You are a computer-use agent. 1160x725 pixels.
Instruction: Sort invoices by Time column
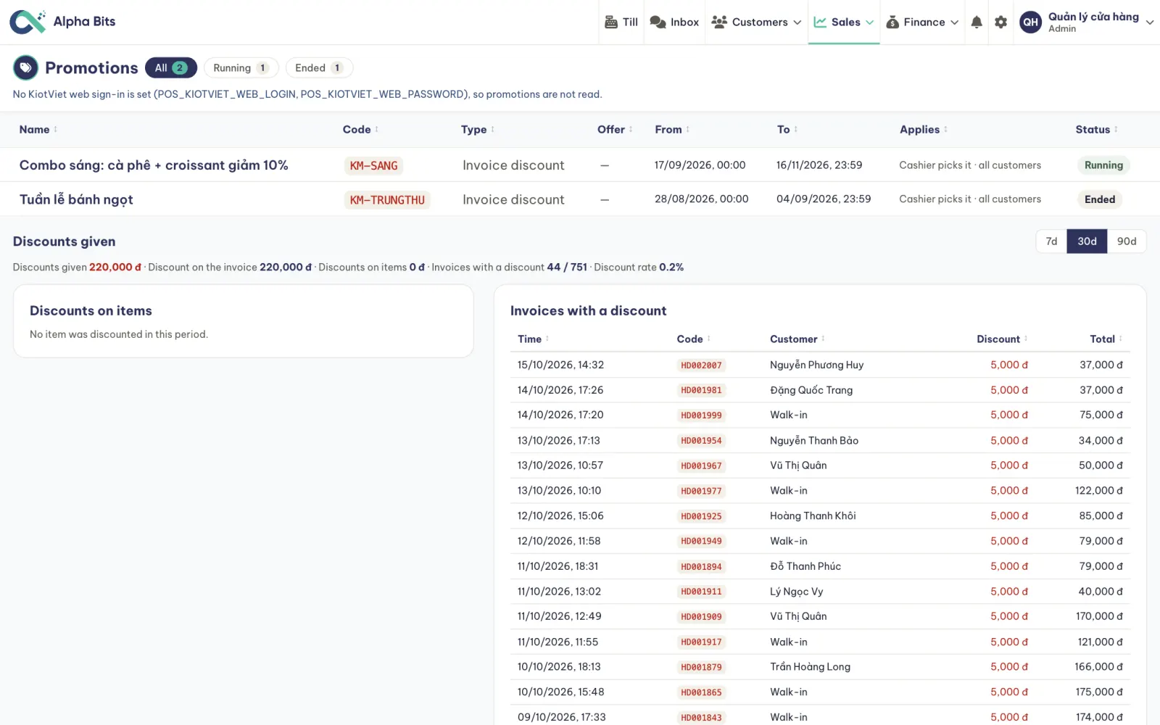(x=533, y=339)
